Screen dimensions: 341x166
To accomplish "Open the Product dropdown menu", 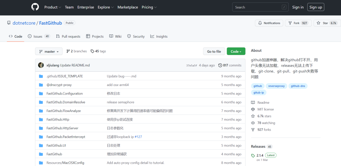I will coord(53,7).
